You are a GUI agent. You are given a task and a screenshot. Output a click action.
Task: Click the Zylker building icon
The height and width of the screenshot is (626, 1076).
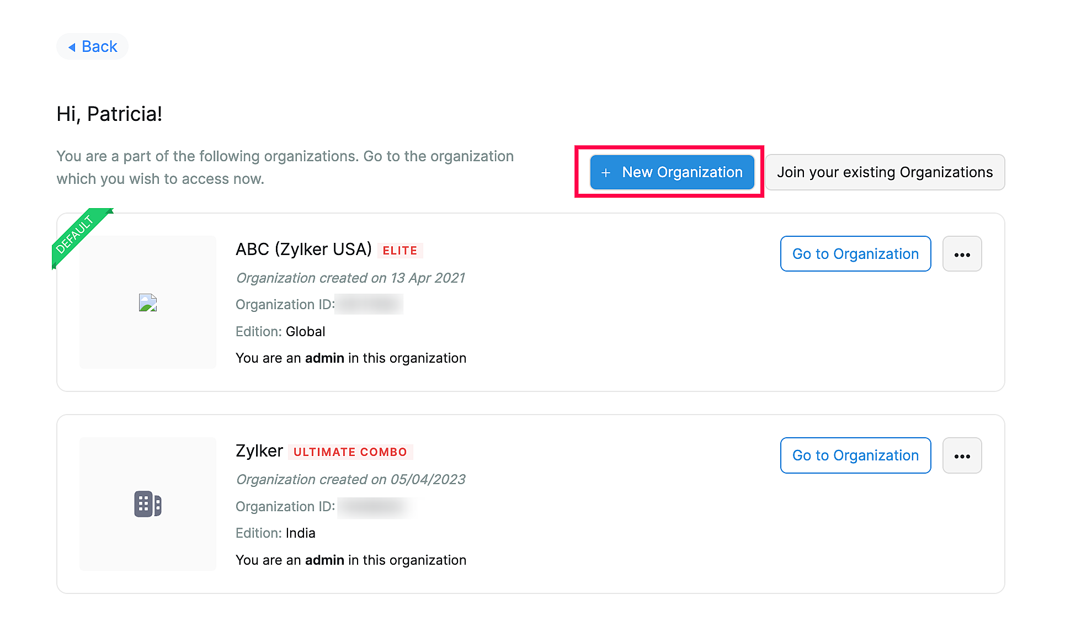(148, 504)
